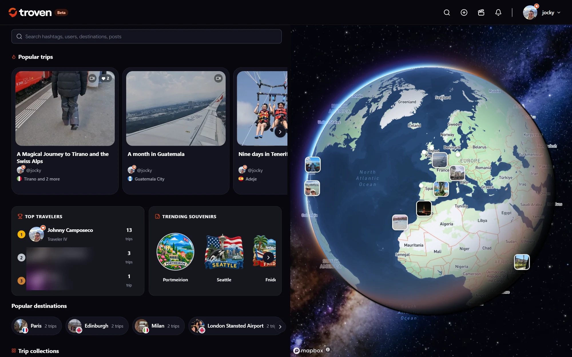Screen dimensions: 572x357
Task: Expand the jocky account dropdown
Action: tap(551, 13)
